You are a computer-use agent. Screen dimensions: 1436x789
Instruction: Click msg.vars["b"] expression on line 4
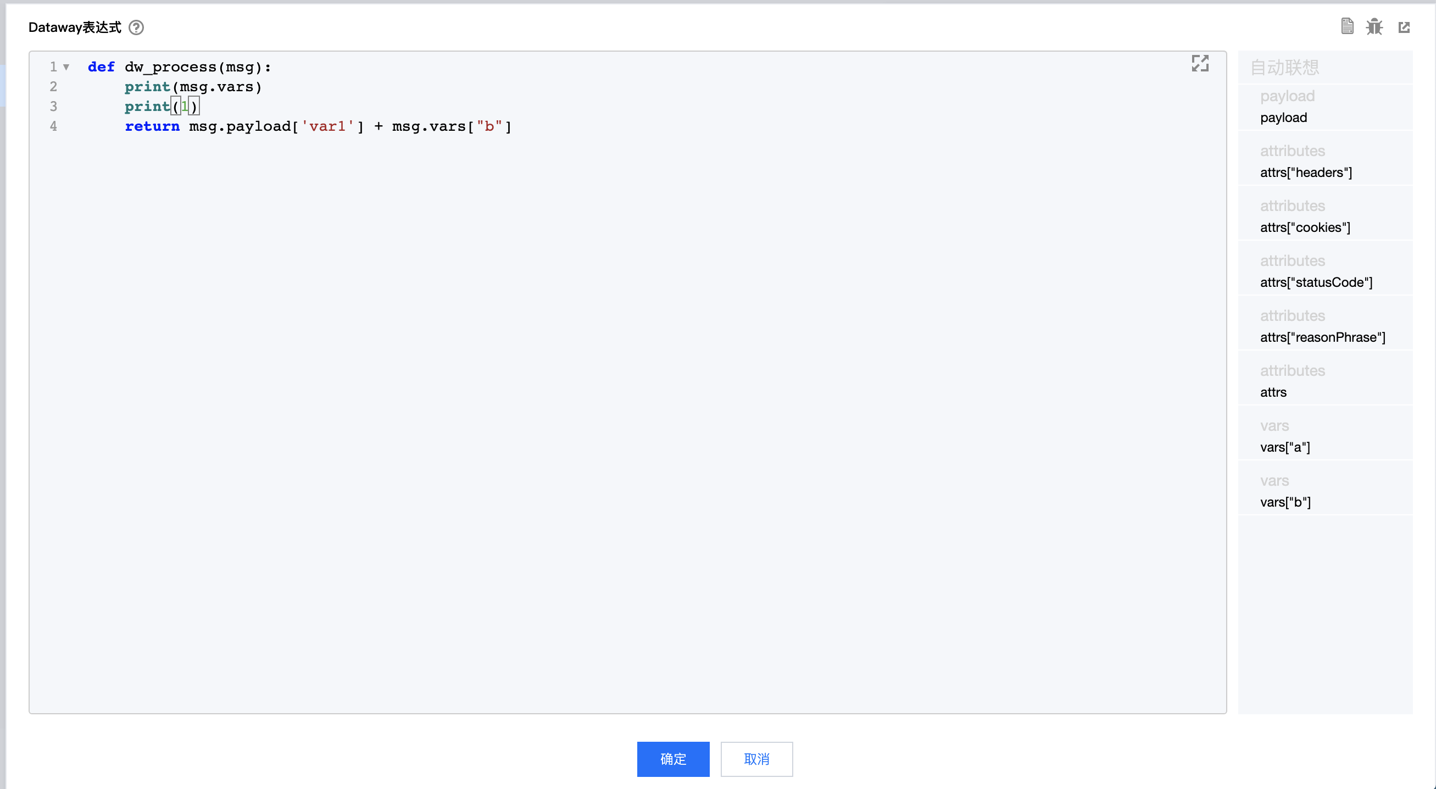pyautogui.click(x=452, y=126)
